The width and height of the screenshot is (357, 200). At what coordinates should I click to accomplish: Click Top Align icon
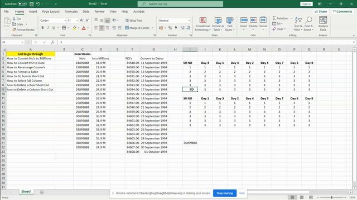(x=96, y=21)
